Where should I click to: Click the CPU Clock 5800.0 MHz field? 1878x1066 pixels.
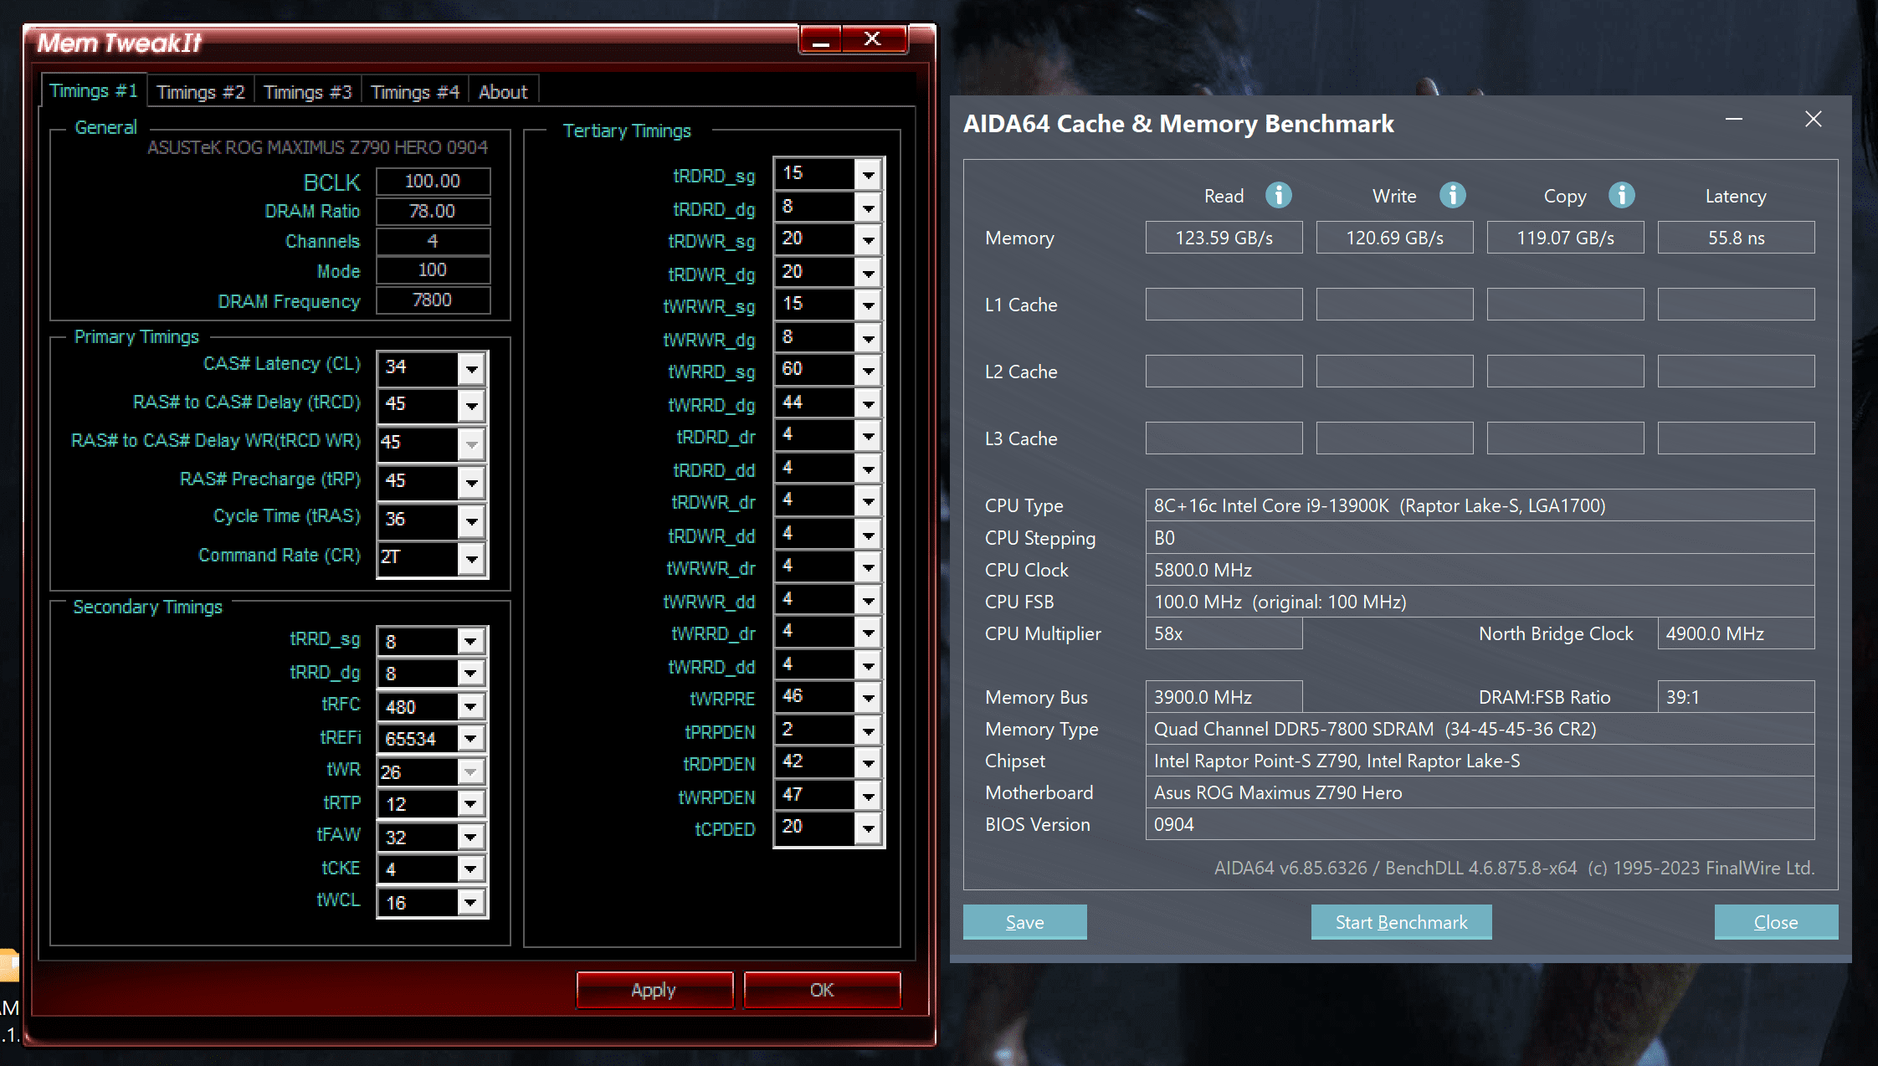(x=1480, y=570)
